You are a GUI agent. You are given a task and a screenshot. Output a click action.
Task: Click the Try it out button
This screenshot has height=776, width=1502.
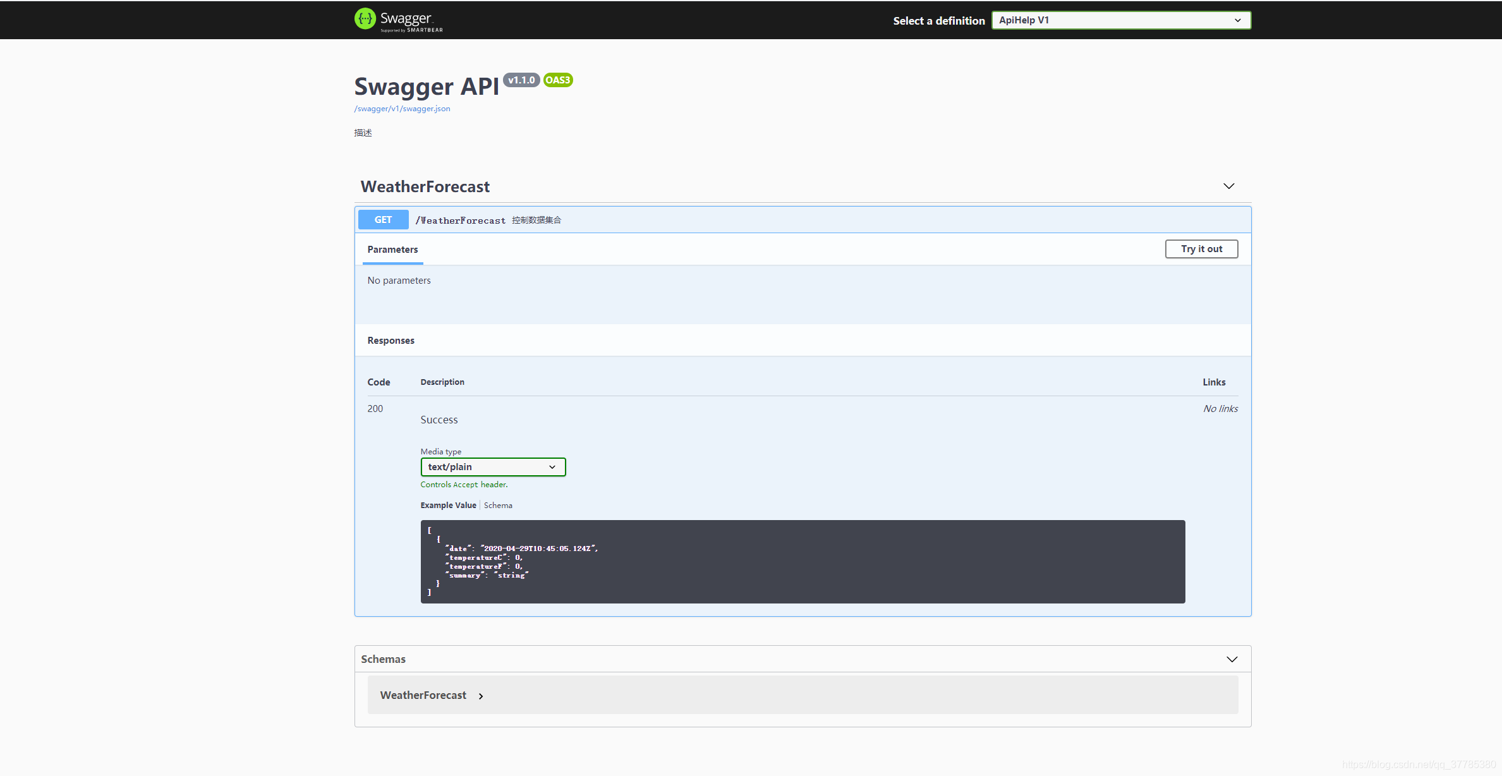[1201, 249]
